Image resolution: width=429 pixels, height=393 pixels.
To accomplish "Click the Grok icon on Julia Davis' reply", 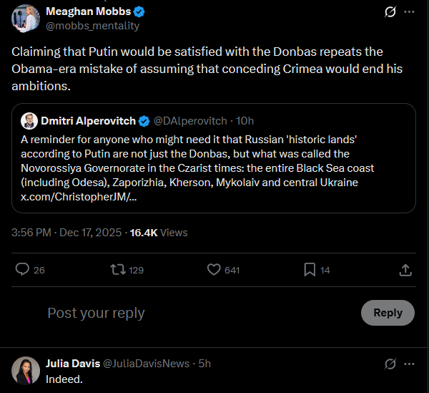I will coord(390,363).
